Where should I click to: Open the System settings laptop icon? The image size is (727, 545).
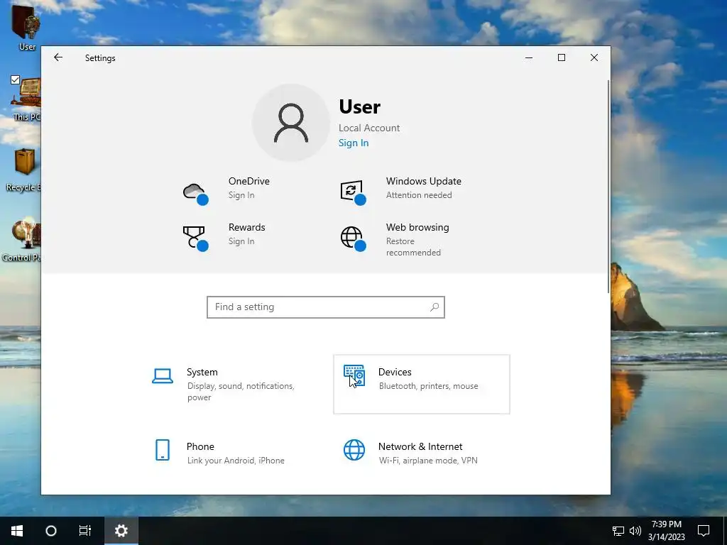pos(163,376)
